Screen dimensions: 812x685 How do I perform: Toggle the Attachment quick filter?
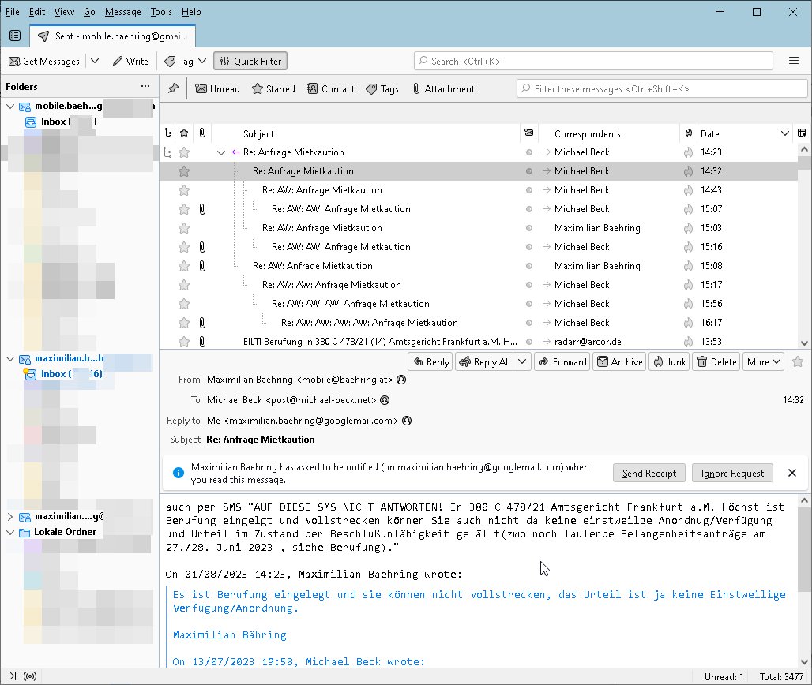tap(442, 89)
